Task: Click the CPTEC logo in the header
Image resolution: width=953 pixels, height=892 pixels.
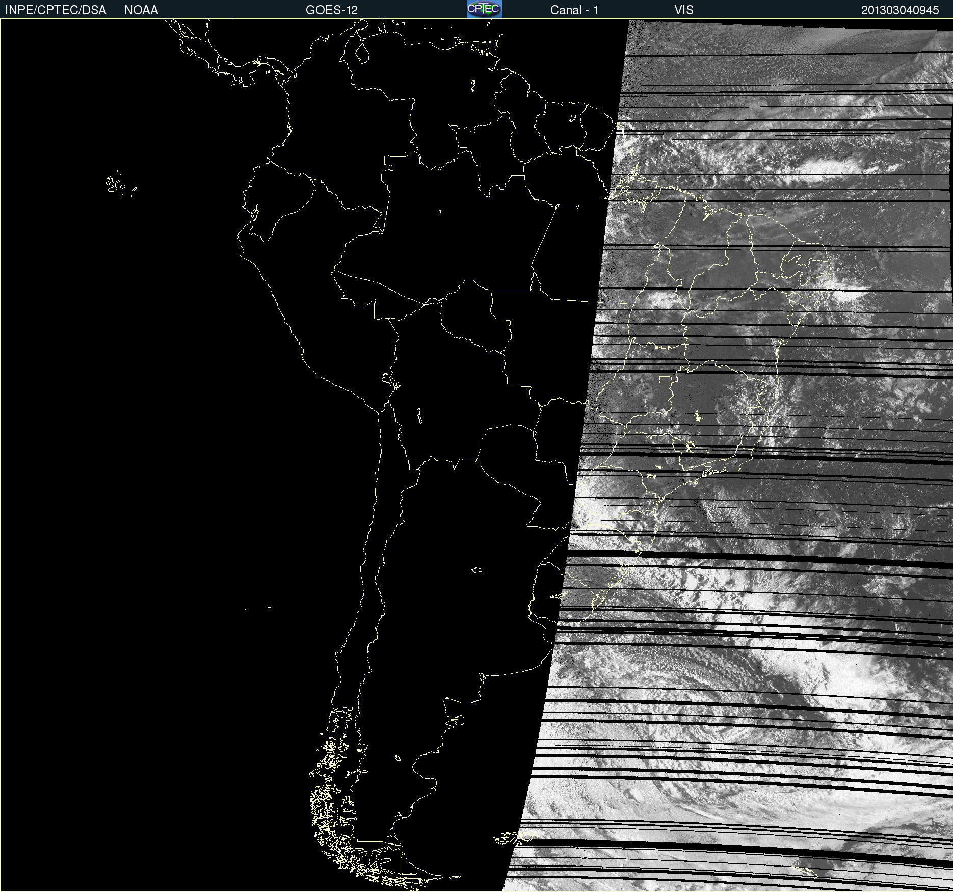Action: 484,9
